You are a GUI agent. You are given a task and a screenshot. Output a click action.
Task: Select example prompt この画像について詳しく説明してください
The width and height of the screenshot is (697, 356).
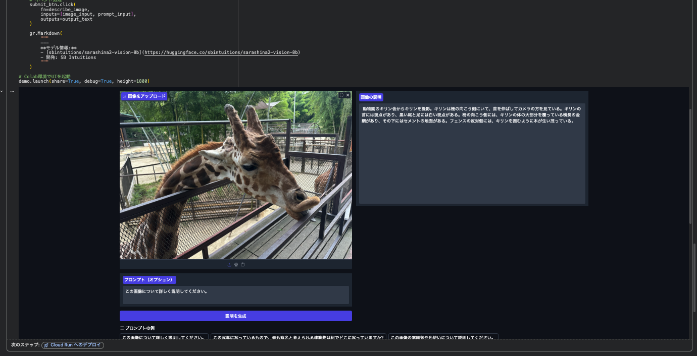point(164,337)
